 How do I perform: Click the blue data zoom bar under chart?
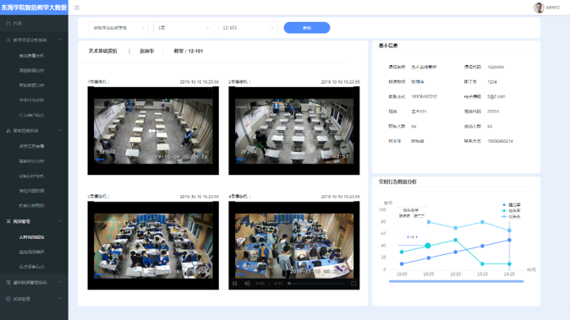pyautogui.click(x=456, y=281)
